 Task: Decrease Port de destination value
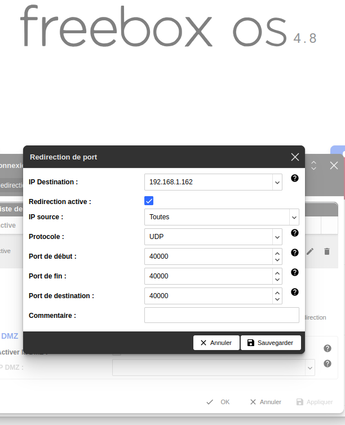(x=277, y=299)
